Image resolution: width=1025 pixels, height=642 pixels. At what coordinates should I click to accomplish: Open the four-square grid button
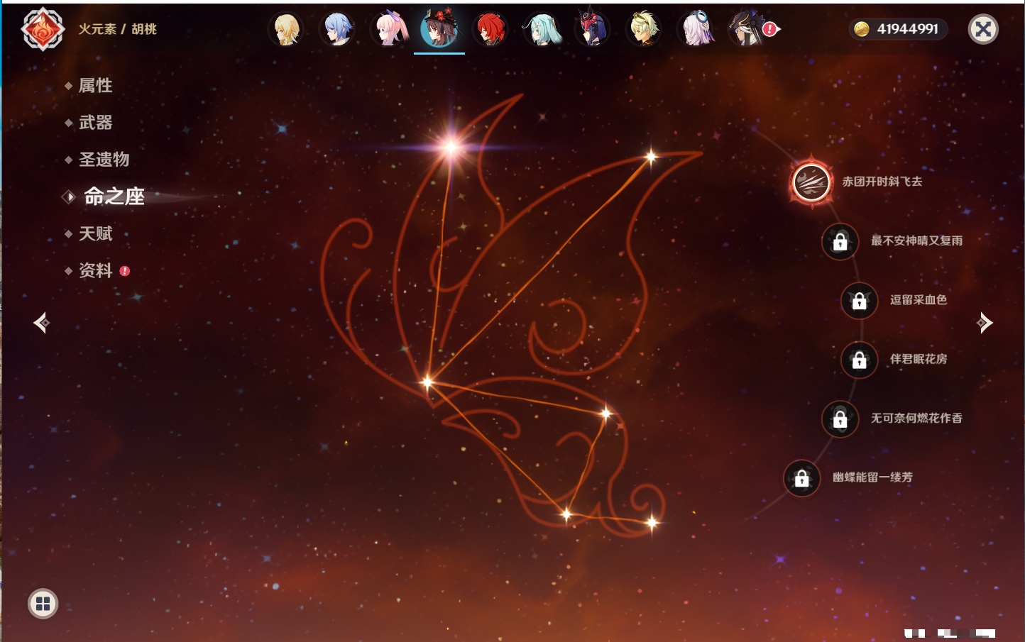pos(43,604)
